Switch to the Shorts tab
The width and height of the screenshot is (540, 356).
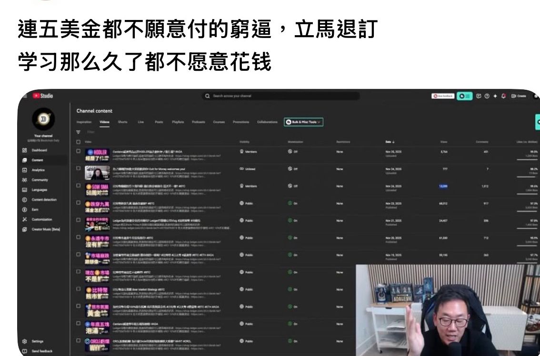(122, 122)
